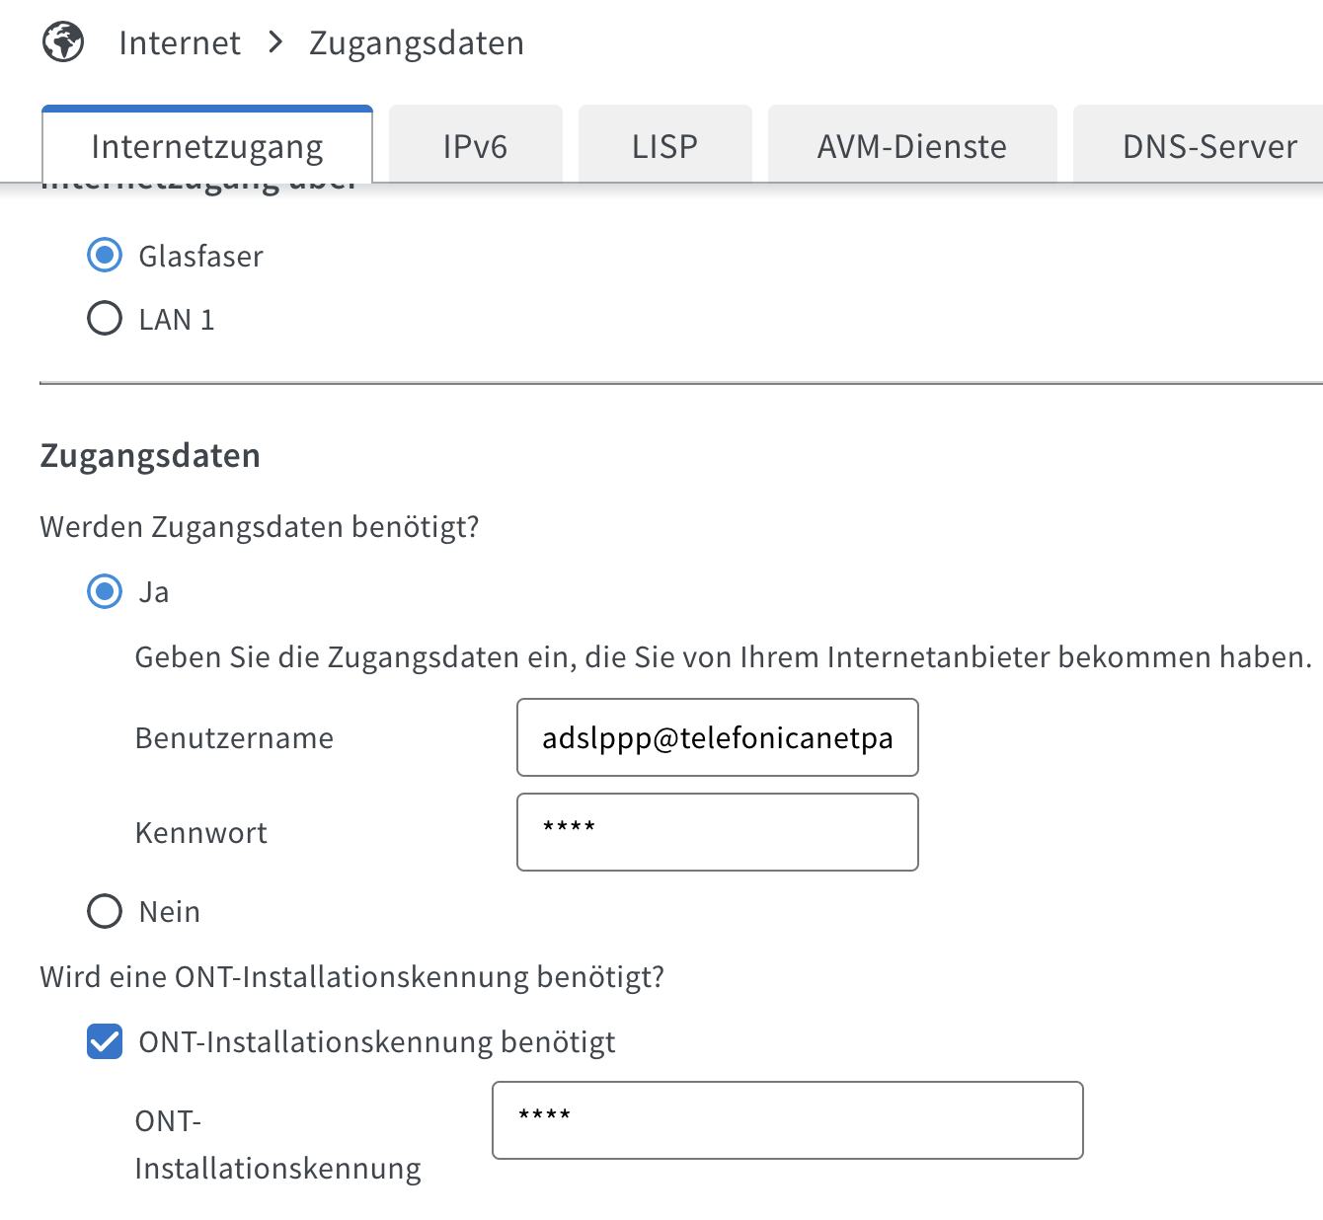The width and height of the screenshot is (1323, 1220).
Task: Click the ONT-Installationskennung input box
Action: (788, 1120)
